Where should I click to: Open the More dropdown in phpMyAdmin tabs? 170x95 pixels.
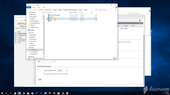click(x=133, y=26)
